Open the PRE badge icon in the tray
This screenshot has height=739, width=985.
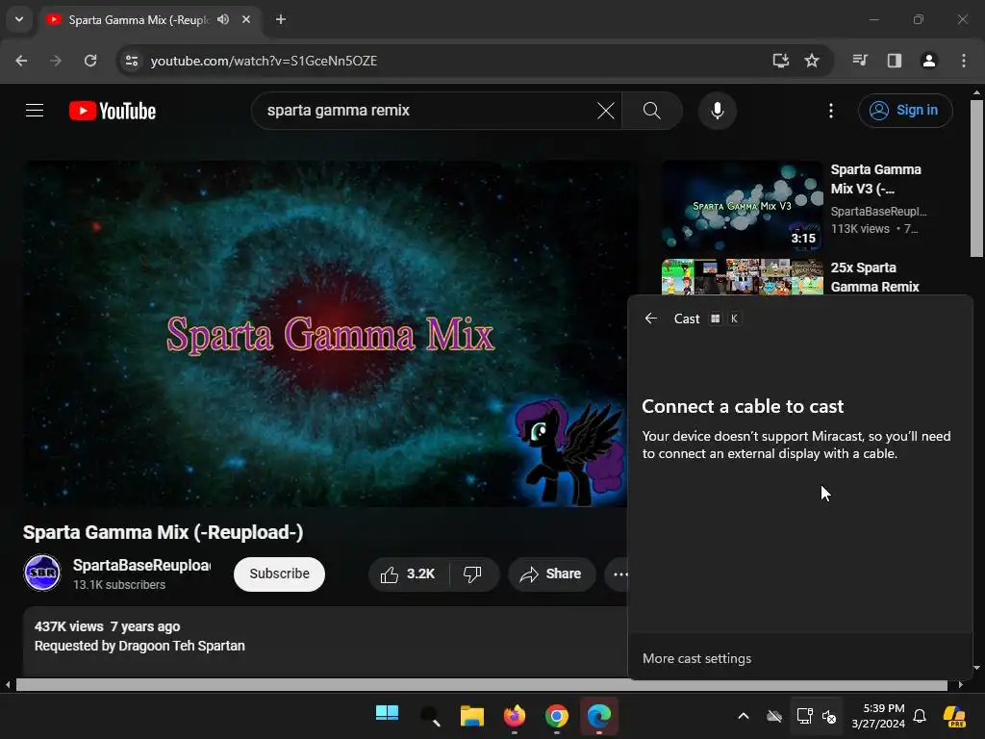coord(955,716)
